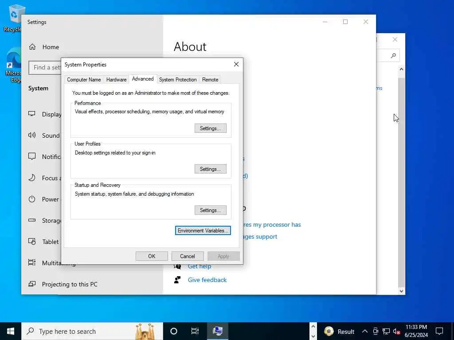Screen dimensions: 454x340
Task: Show hidden system tray icons
Action: coord(365,331)
